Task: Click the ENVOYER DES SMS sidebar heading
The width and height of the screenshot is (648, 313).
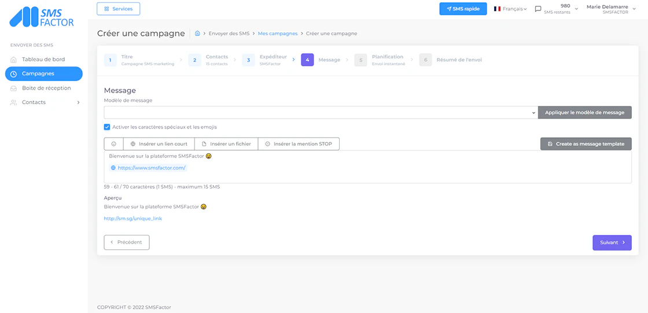Action: click(32, 46)
